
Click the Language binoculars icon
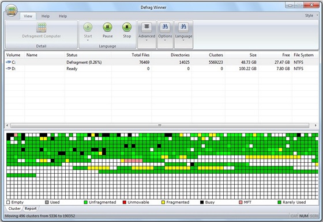point(183,27)
